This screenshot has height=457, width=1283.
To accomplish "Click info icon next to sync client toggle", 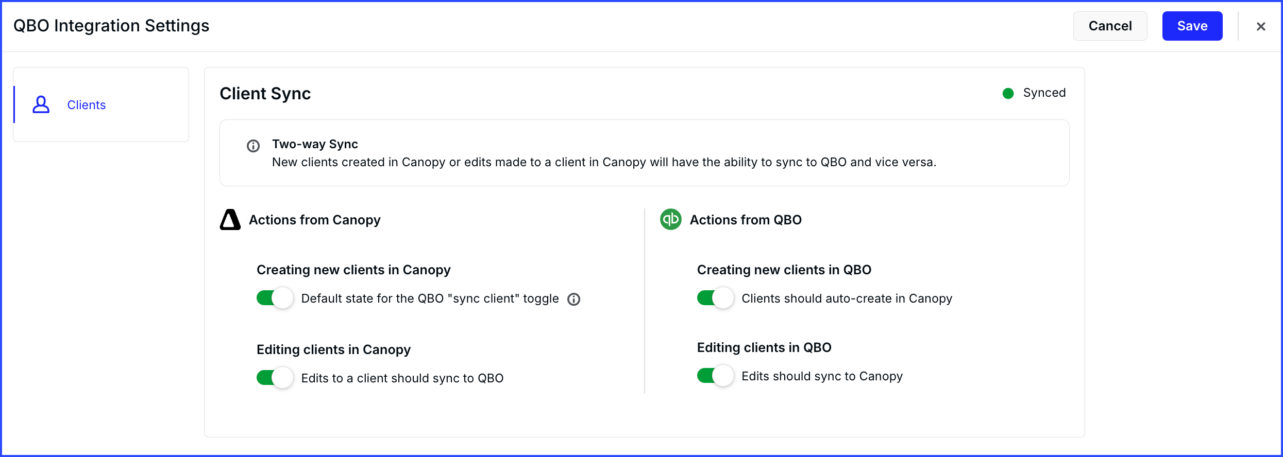I will pos(573,299).
